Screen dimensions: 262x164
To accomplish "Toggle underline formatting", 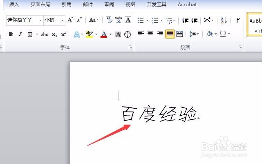I will click(30, 34).
